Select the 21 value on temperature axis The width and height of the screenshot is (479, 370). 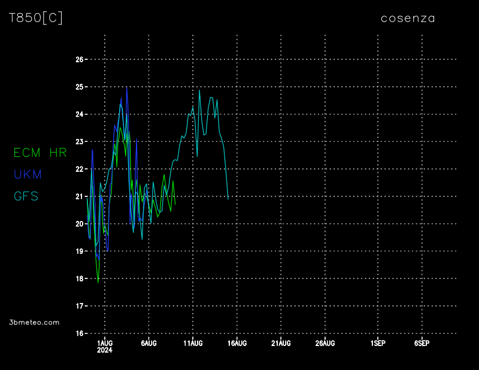78,196
